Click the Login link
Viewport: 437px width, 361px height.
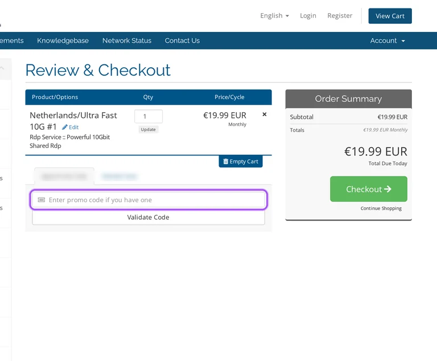(x=308, y=15)
